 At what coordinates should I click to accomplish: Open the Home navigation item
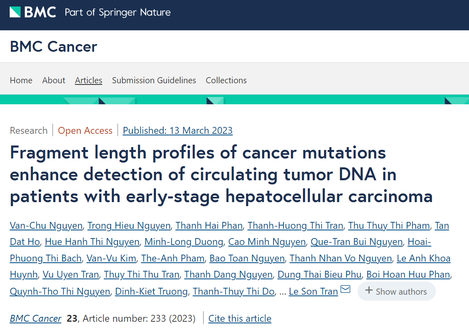21,80
